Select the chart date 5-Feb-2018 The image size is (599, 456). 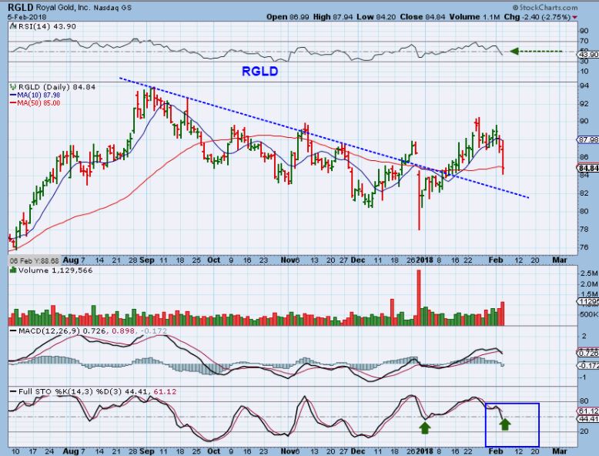27,17
